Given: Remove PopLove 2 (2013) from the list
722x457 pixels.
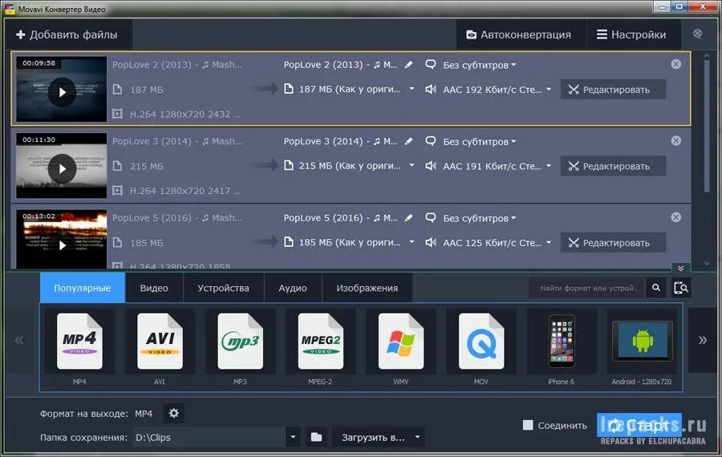Looking at the screenshot, I should click(676, 64).
